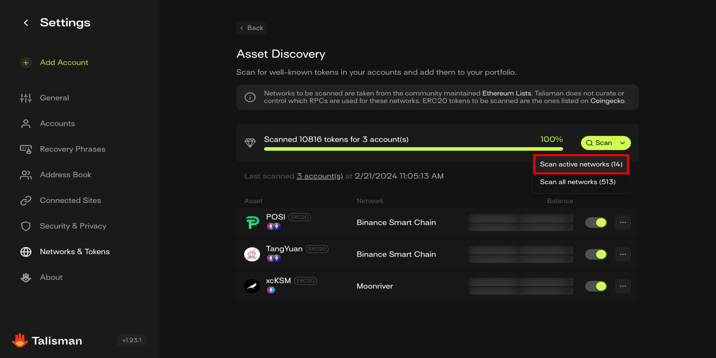
Task: Collapse the Scan button dropdown arrow
Action: 623,143
